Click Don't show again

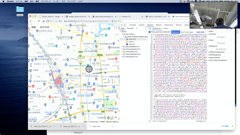click(x=187, y=32)
